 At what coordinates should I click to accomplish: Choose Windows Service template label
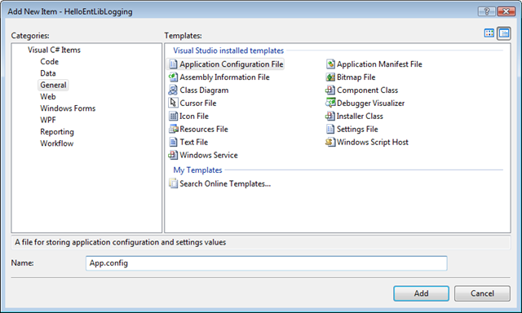pyautogui.click(x=209, y=155)
